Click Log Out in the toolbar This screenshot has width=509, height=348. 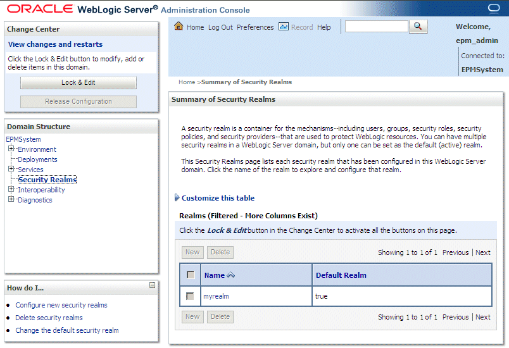pyautogui.click(x=220, y=27)
